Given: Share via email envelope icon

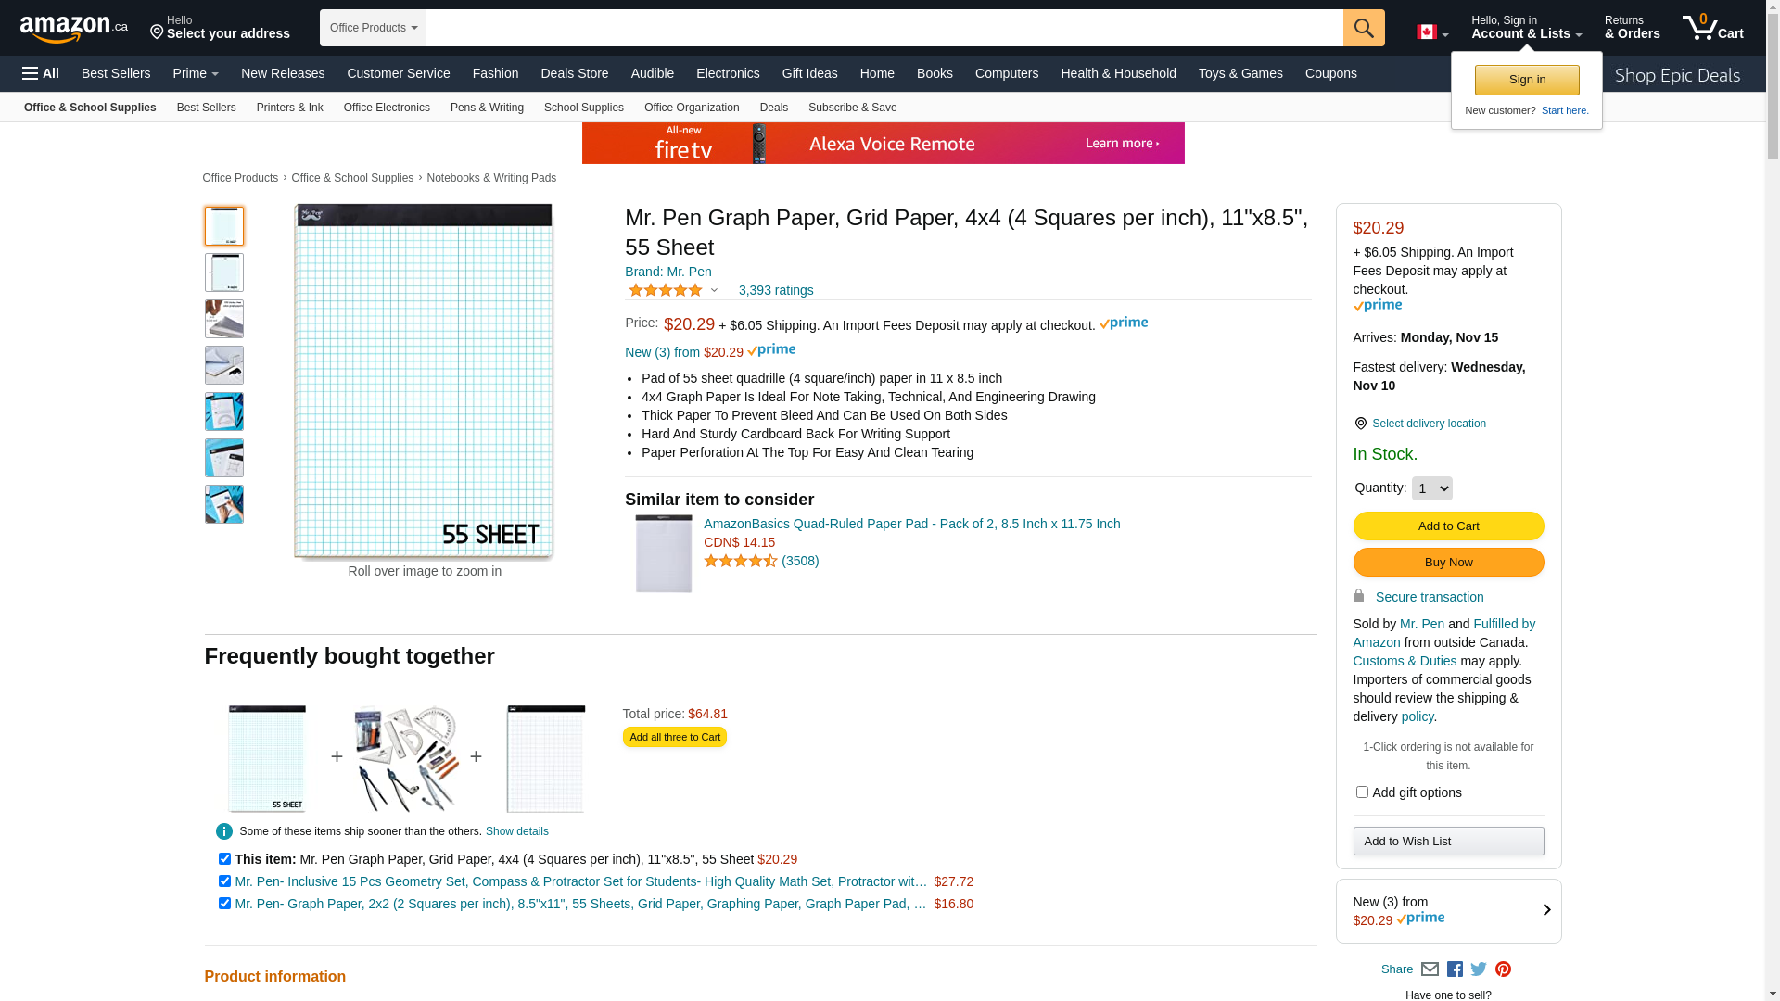Looking at the screenshot, I should click(x=1430, y=969).
